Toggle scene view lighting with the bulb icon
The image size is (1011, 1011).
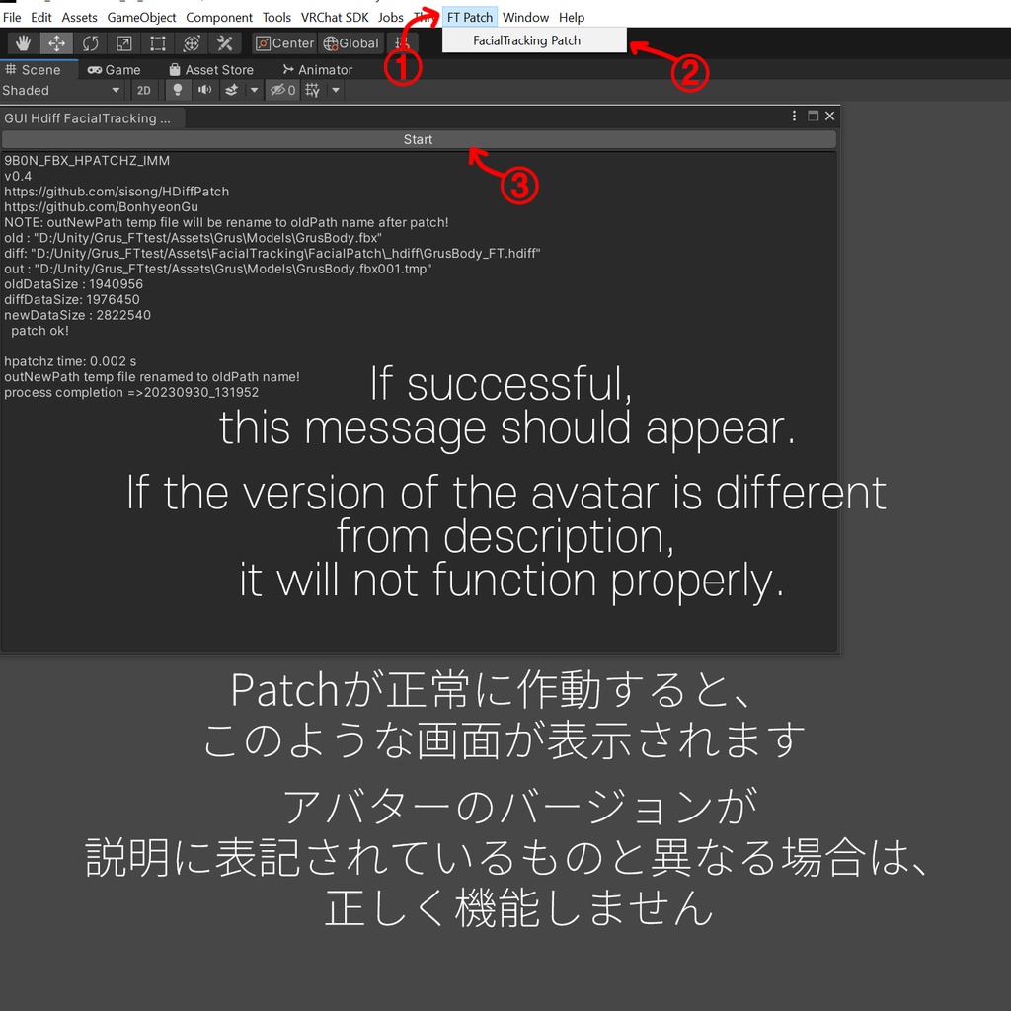point(178,90)
